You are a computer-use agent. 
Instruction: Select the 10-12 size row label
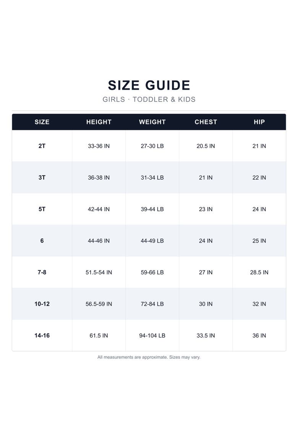click(42, 304)
